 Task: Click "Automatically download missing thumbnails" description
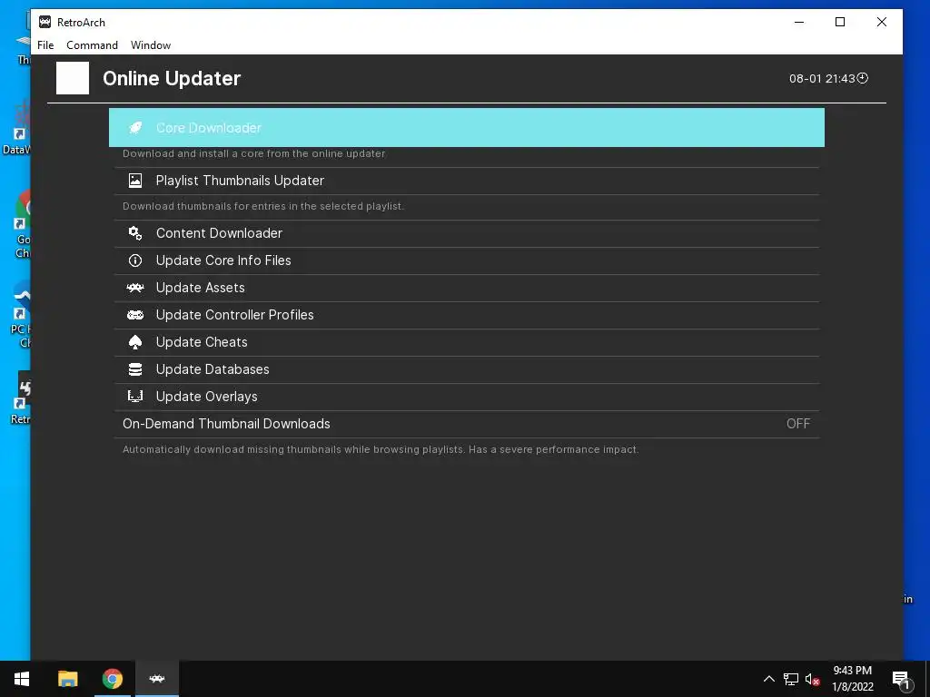(381, 449)
